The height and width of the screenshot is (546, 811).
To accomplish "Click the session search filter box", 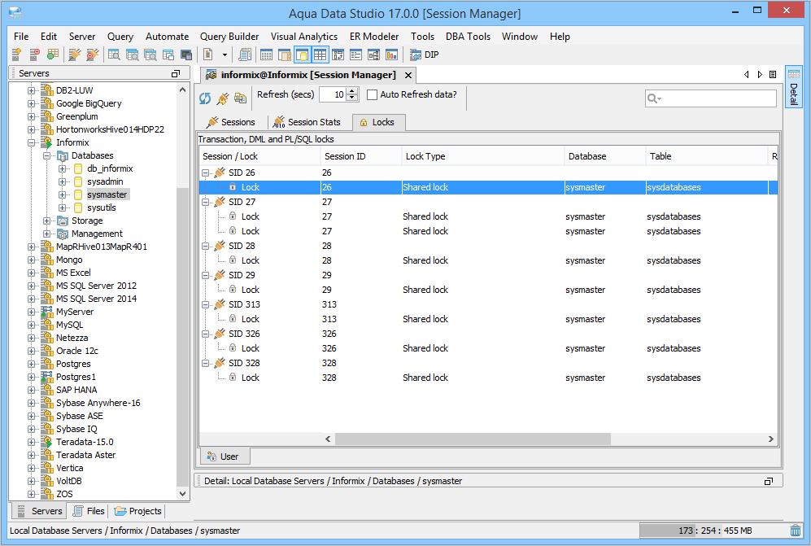I will tap(711, 98).
